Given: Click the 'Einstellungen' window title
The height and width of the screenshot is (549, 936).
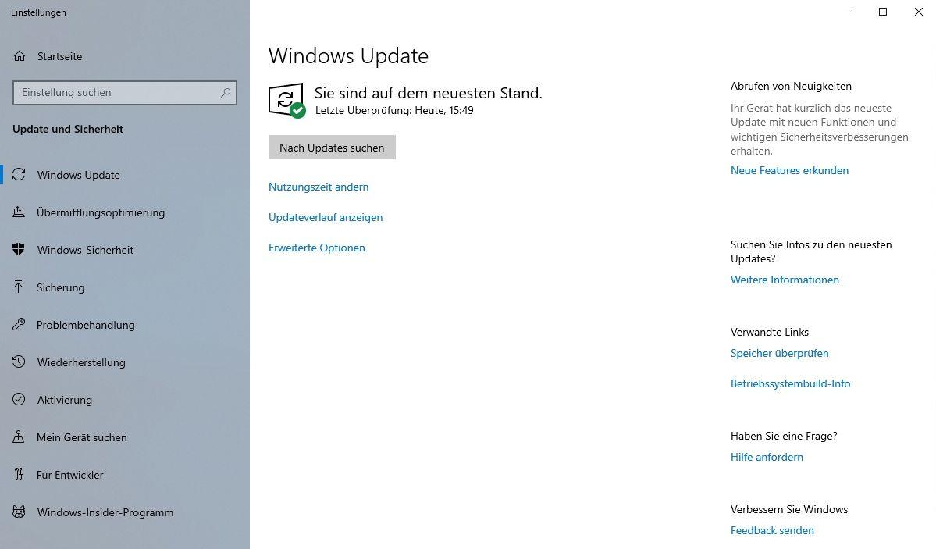Looking at the screenshot, I should [38, 12].
